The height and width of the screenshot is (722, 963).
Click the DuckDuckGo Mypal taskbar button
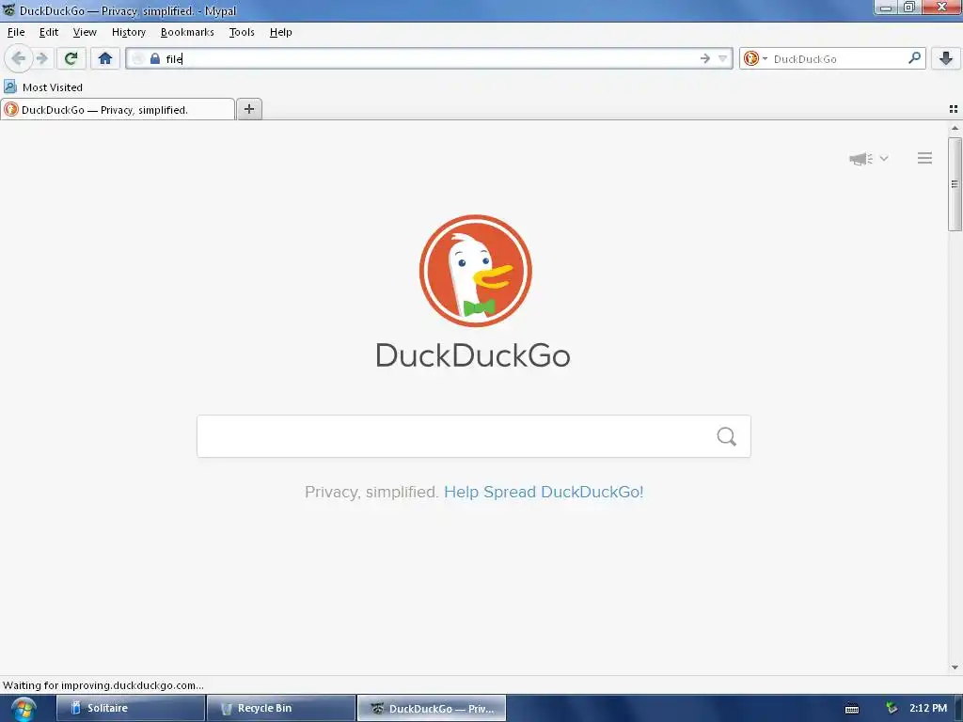[432, 708]
